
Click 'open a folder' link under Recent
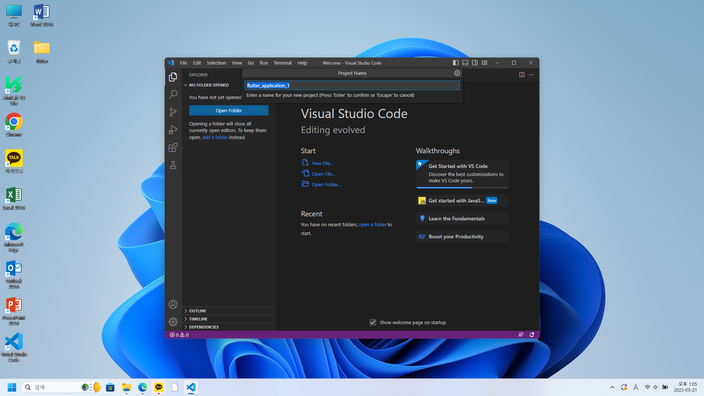click(373, 224)
